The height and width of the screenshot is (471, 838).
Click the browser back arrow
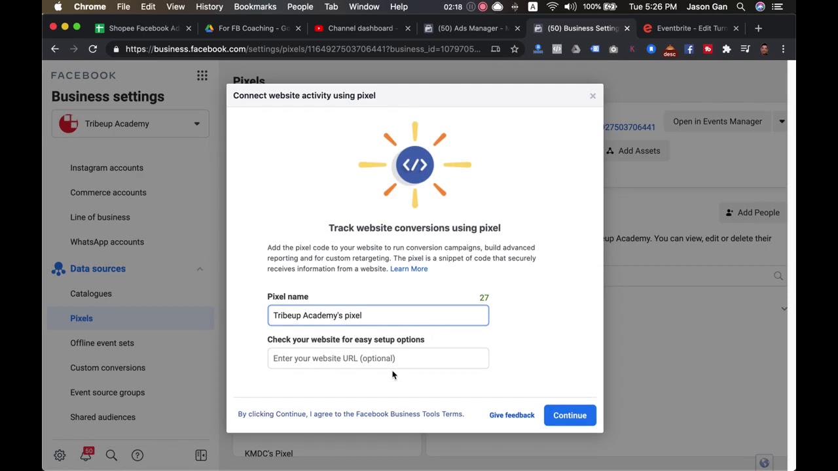tap(55, 49)
